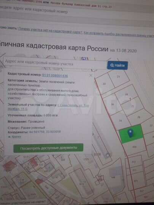Click the Межевание: Проведено text
Image resolution: width=154 pixels, height=205 pixels.
26,121
